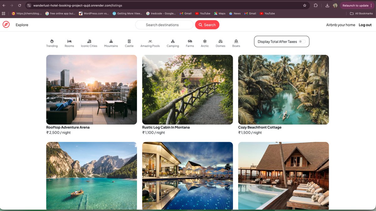Screen dimensions: 376x211
Task: Open the Chrome profile avatar
Action: point(335,5)
